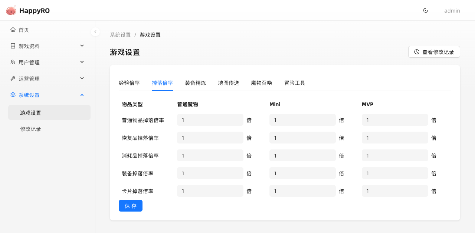
Task: Focus 普通物品掉落倍率 MVP input
Action: (x=395, y=120)
